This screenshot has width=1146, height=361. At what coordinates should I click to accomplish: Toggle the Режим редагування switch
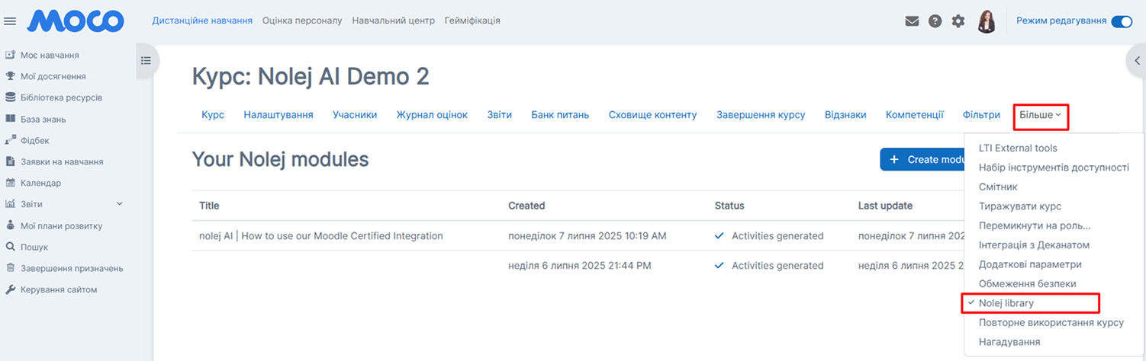(1122, 21)
